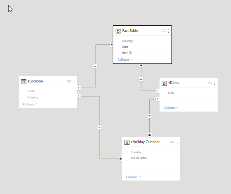Click the many marker below Fact Table
Viewport: 231px width, 194px height.
(x=141, y=65)
